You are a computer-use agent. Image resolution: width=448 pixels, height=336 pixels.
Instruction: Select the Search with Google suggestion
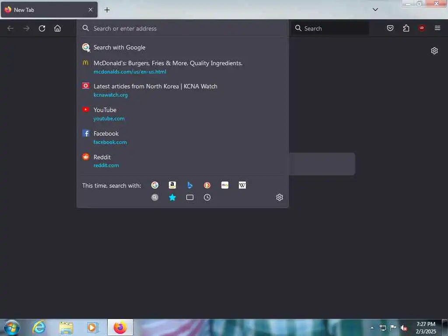tap(182, 47)
